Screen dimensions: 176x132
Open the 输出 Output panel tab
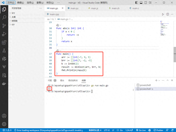pos(62,80)
